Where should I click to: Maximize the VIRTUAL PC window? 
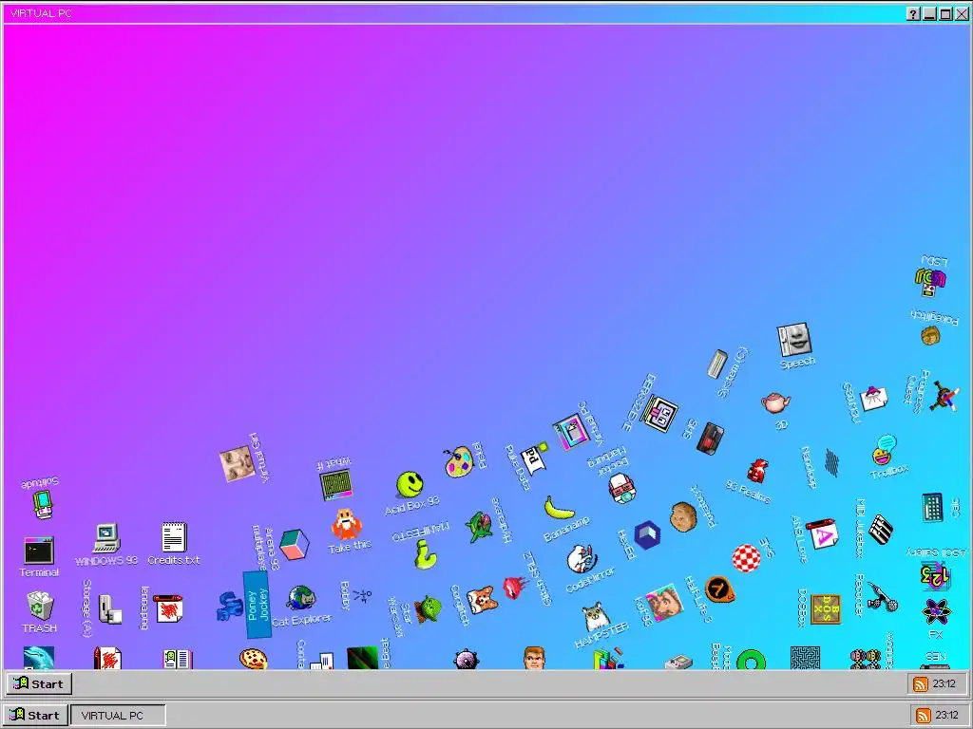(945, 13)
